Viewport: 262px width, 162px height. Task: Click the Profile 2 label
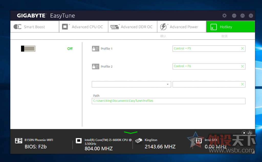pyautogui.click(x=107, y=67)
